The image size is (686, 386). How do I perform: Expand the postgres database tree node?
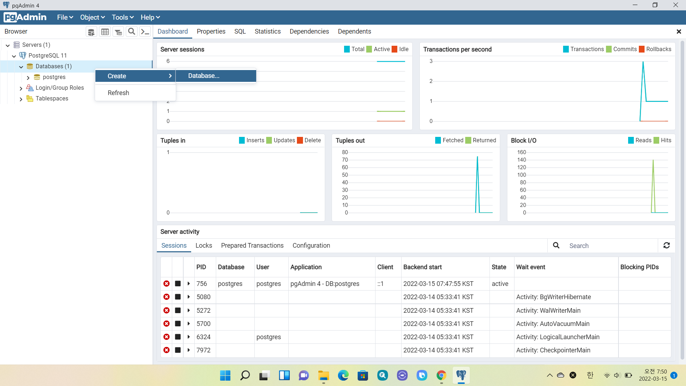(x=28, y=78)
